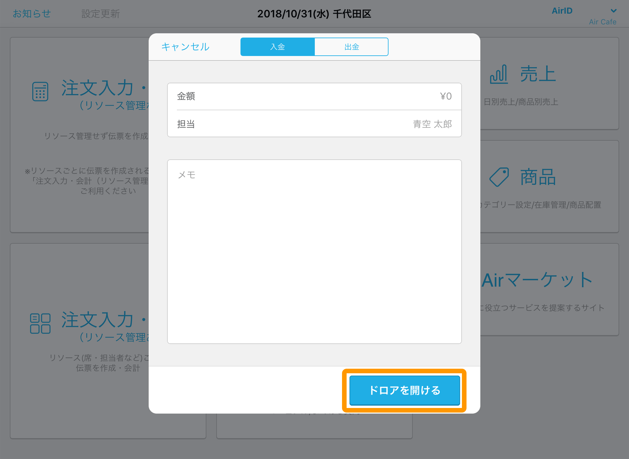Open the 売上 card title
The width and height of the screenshot is (629, 459).
click(538, 74)
